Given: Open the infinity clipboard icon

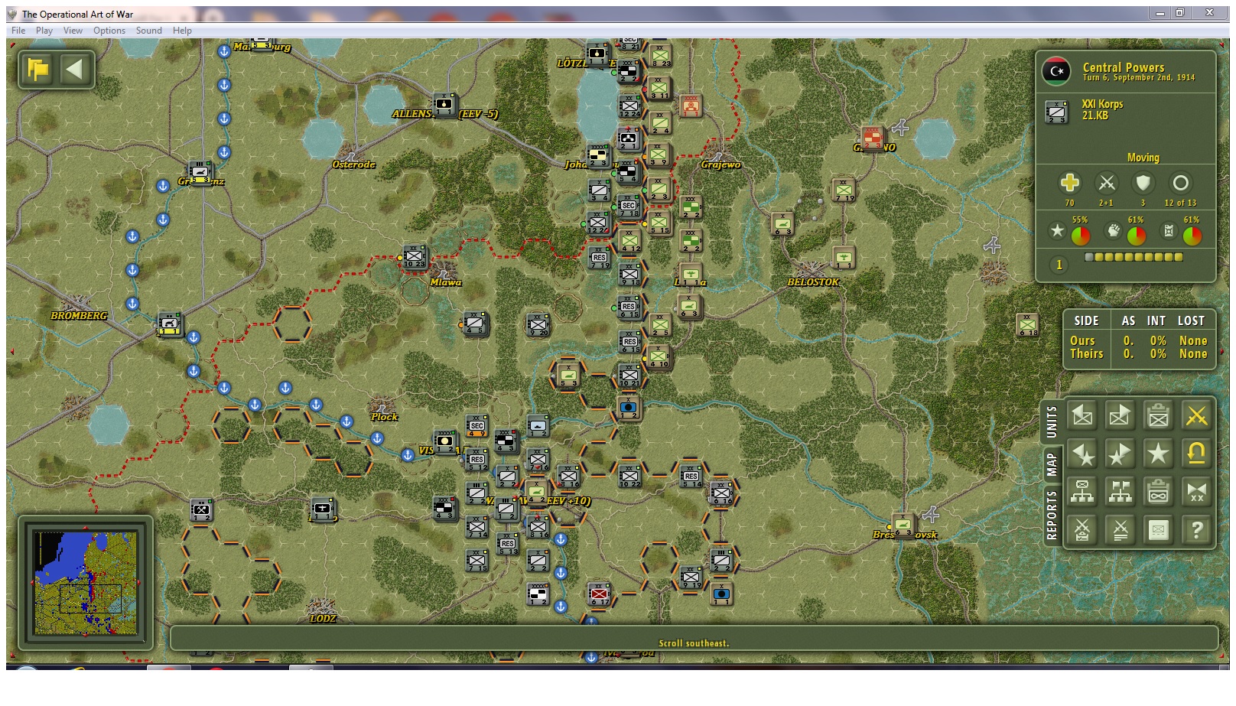Looking at the screenshot, I should (1158, 492).
